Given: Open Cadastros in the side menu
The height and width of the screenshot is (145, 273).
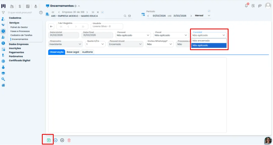Looking at the screenshot, I should click(15, 18).
